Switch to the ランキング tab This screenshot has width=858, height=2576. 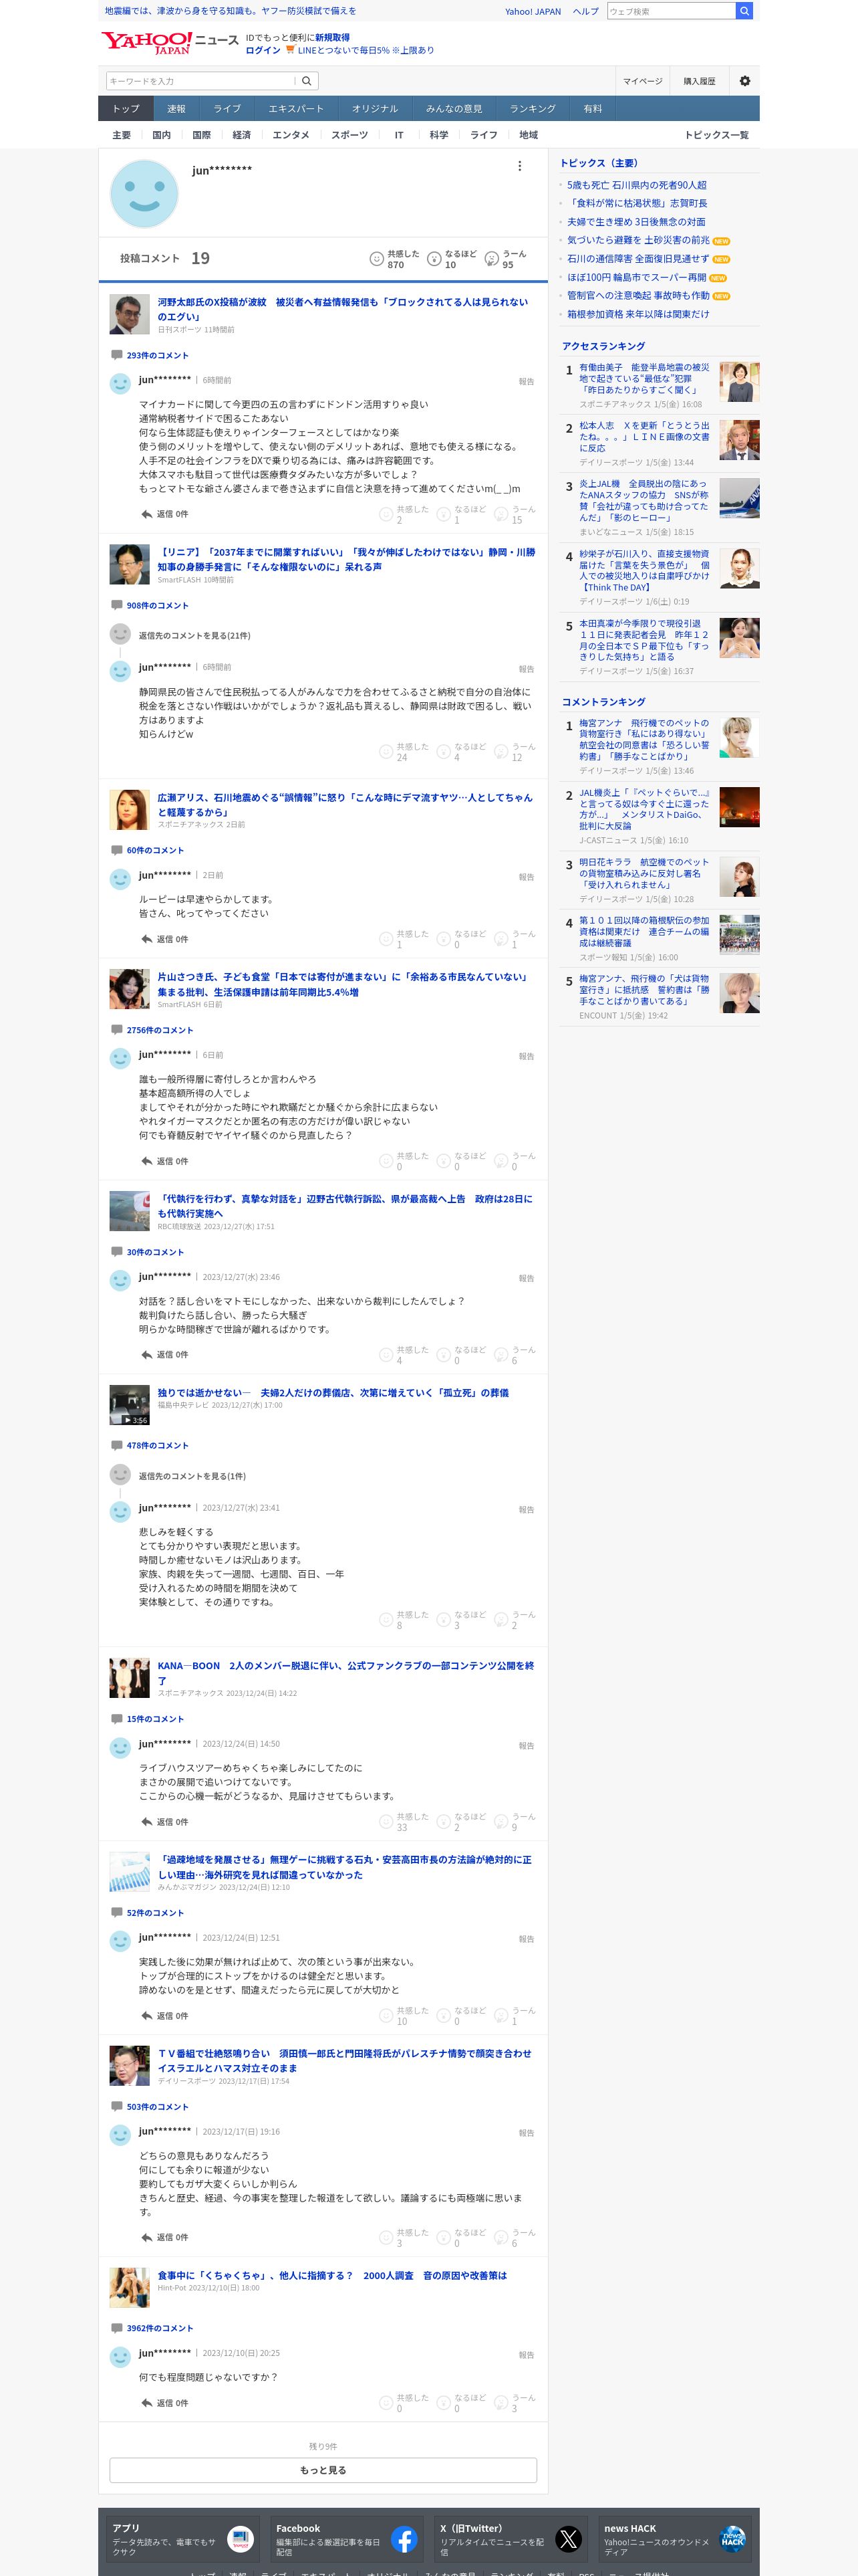(x=533, y=109)
